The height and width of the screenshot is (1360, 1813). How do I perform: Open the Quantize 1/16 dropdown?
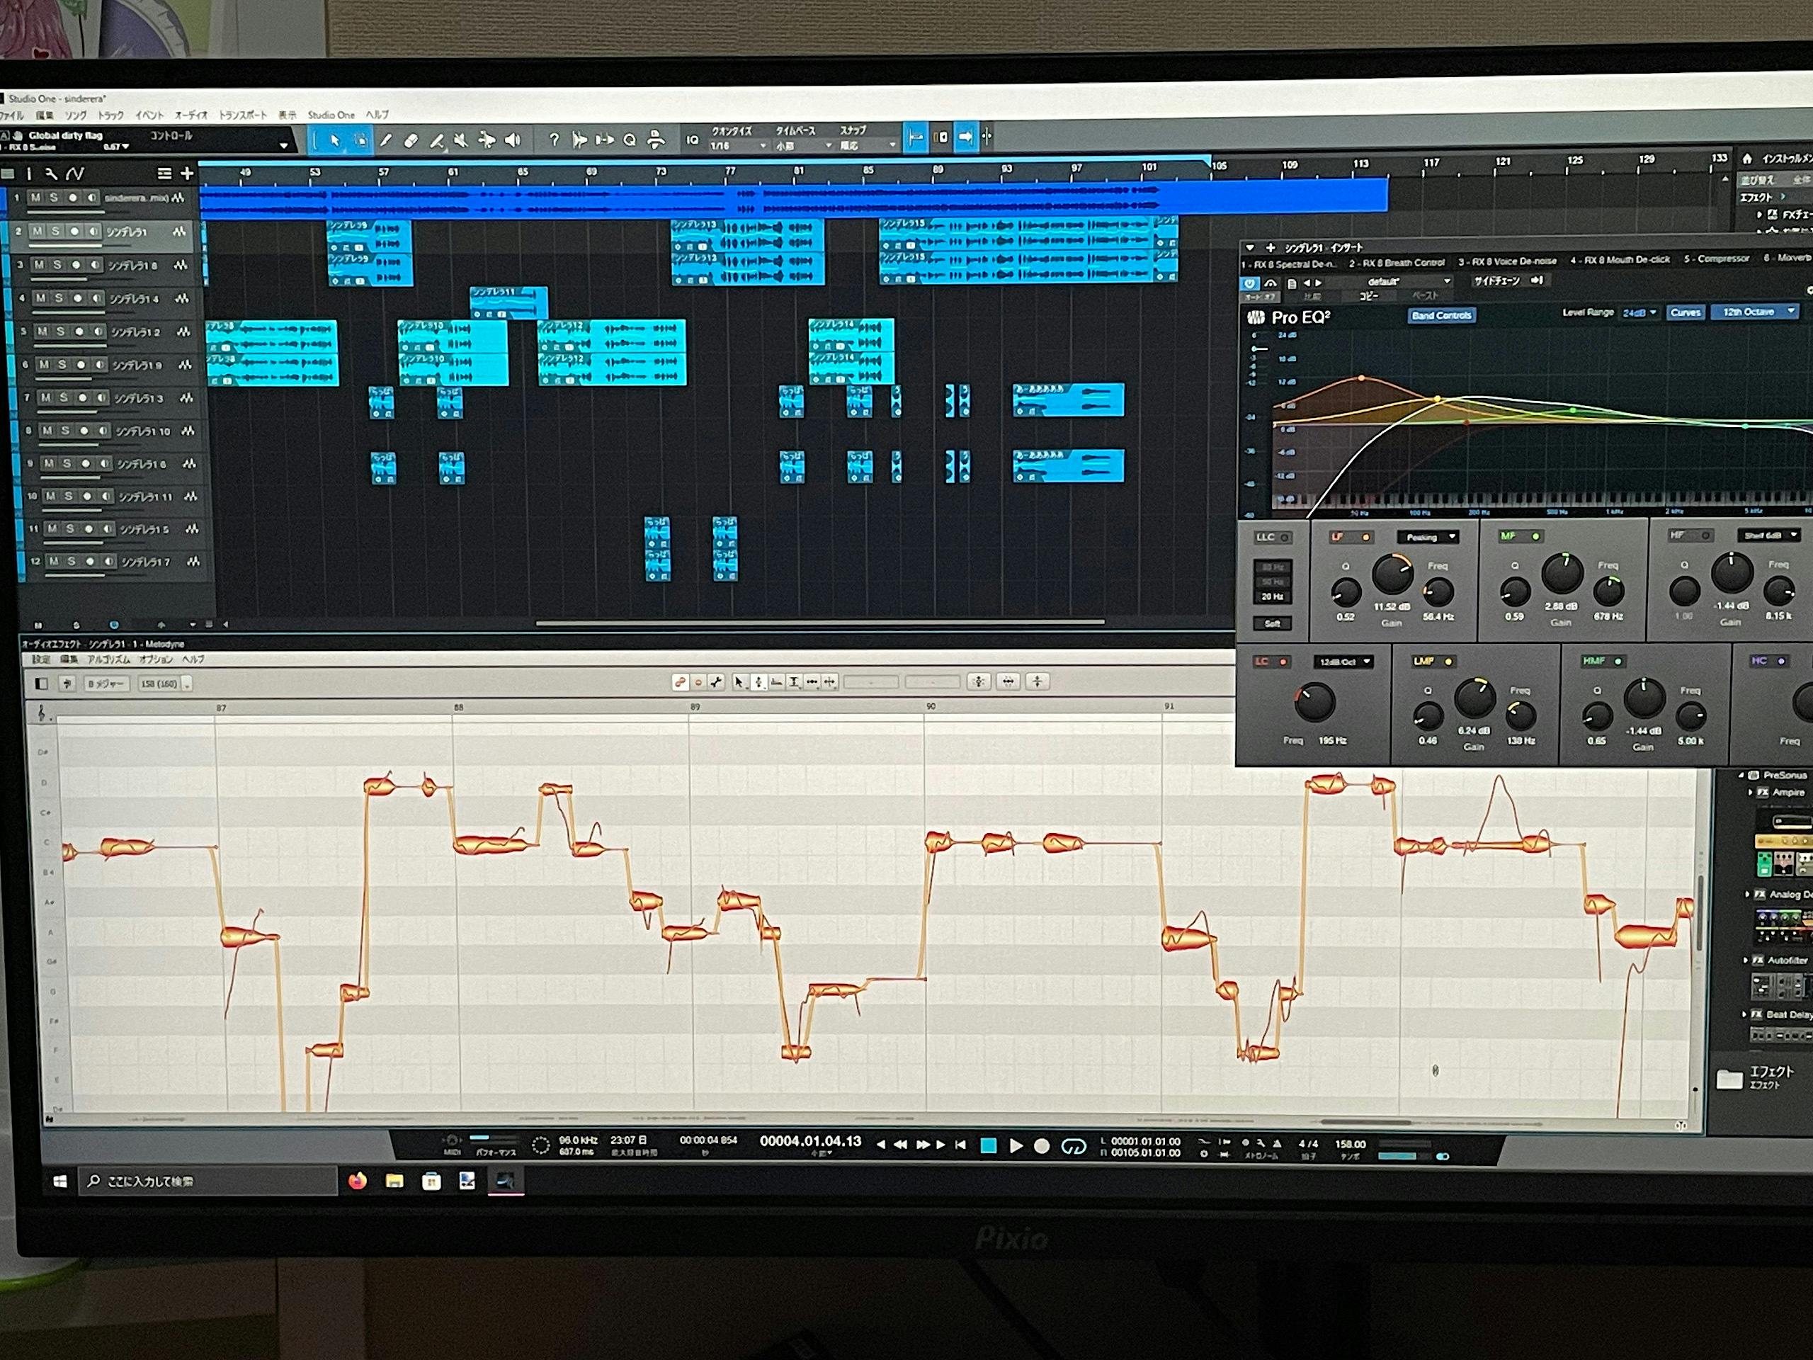(x=739, y=146)
